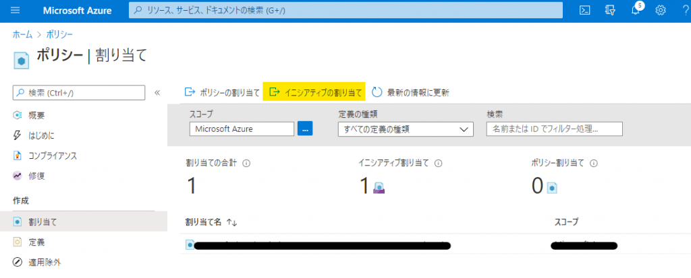Click the スコープ field showing Microsoft Azure

(242, 129)
